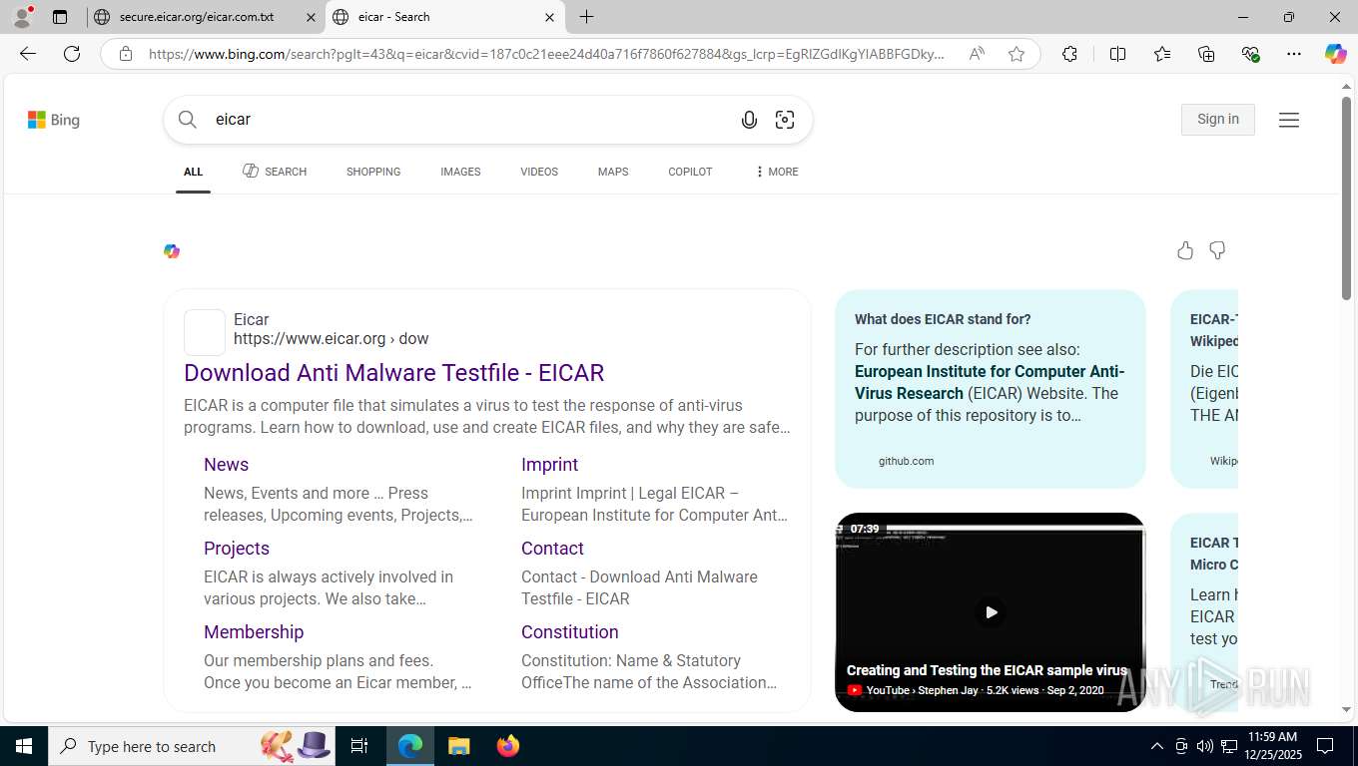
Task: Click the thumbs up feedback icon
Action: (x=1185, y=250)
